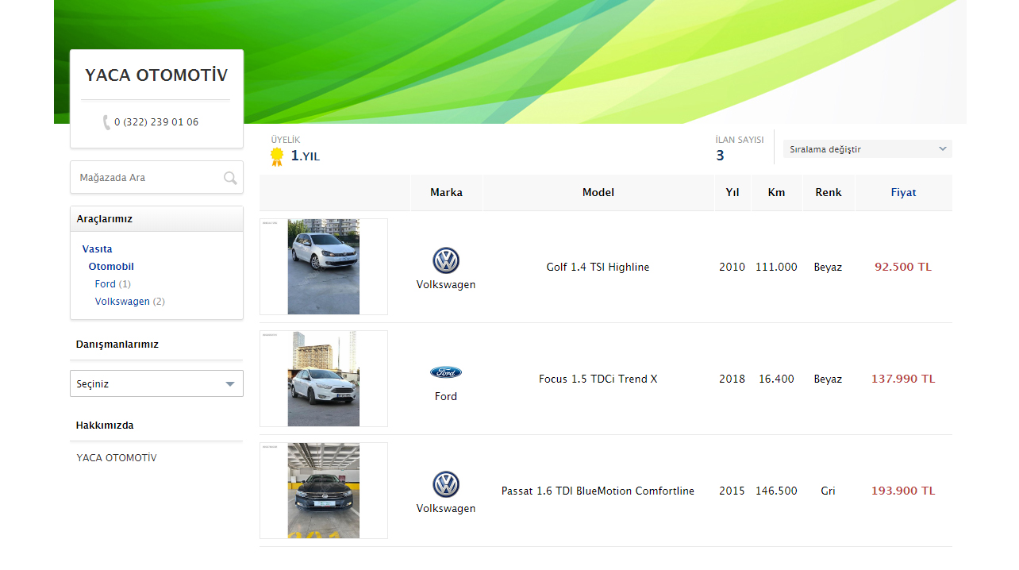Open the Focus 1.5 TDCi Trend X listing
This screenshot has width=1019, height=570.
pyautogui.click(x=598, y=379)
